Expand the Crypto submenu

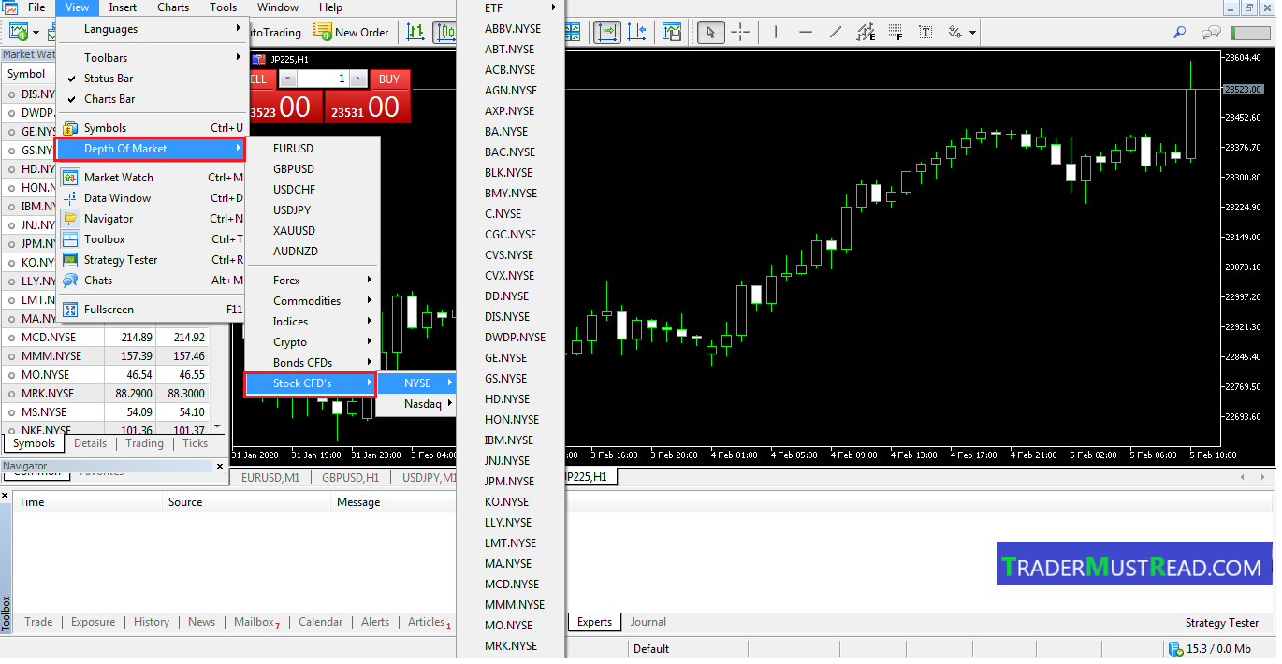coord(312,342)
